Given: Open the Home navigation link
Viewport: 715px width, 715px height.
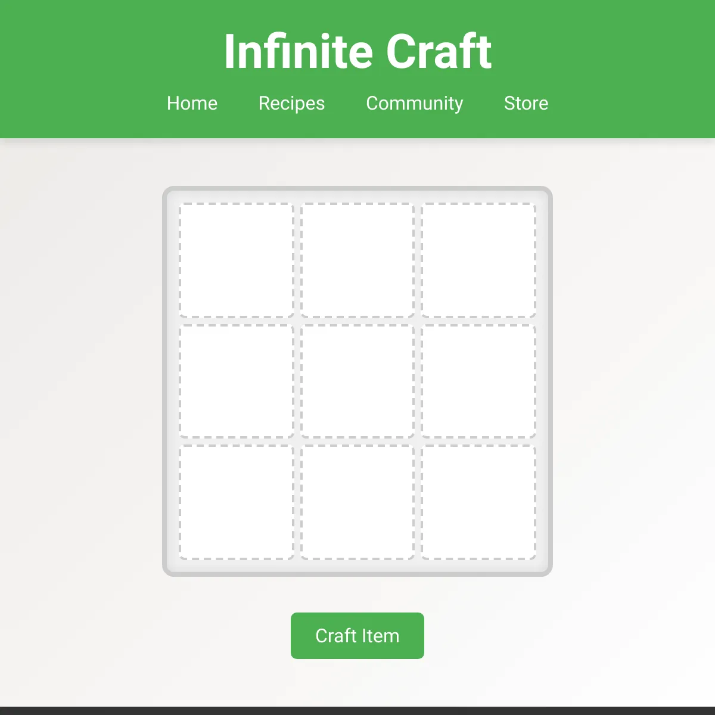Looking at the screenshot, I should 192,103.
